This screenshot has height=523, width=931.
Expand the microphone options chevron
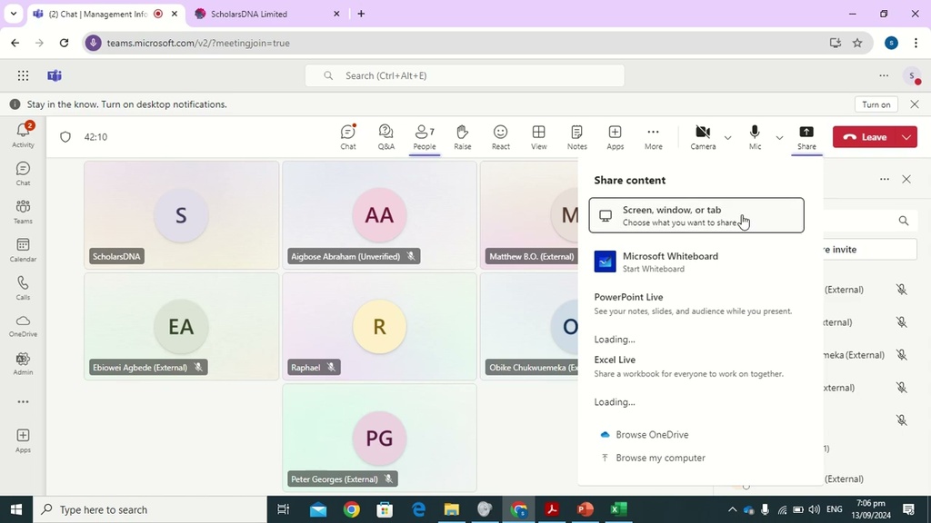coord(779,138)
